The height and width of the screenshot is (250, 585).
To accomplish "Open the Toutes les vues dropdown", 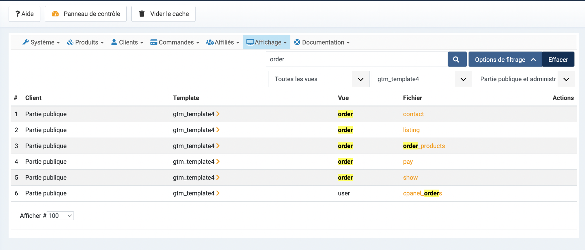I will 318,79.
